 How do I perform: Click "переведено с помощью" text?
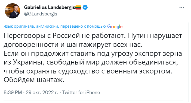click(x=83, y=26)
